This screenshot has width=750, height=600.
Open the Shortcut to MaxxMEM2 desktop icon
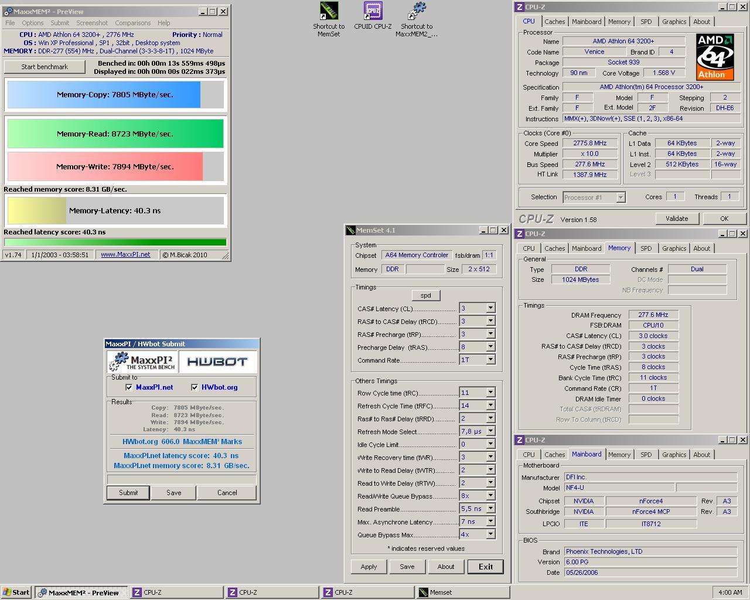(417, 19)
